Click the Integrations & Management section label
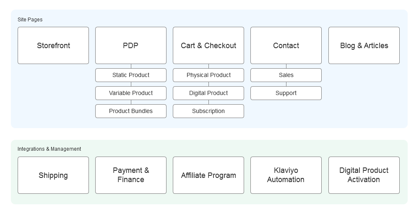This screenshot has height=216, width=419. point(49,149)
